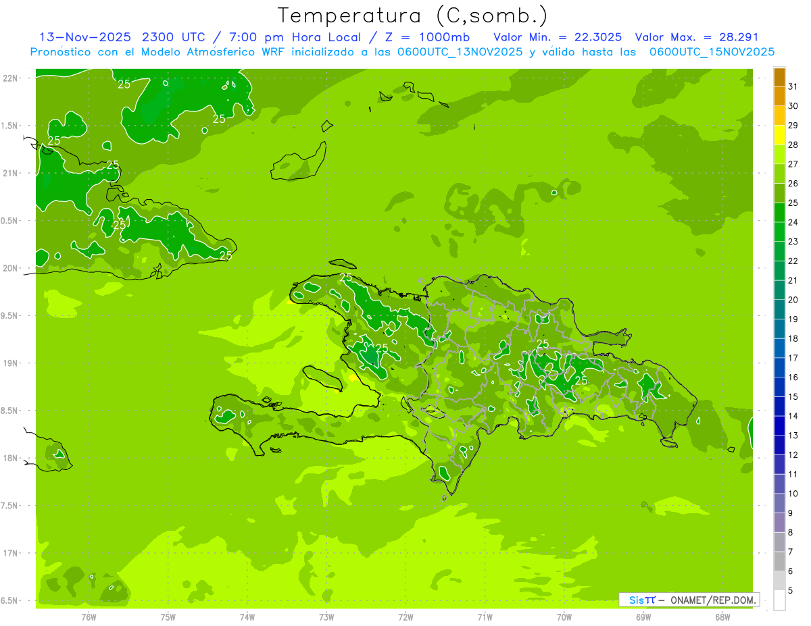Click legend value label "31"

tap(793, 86)
